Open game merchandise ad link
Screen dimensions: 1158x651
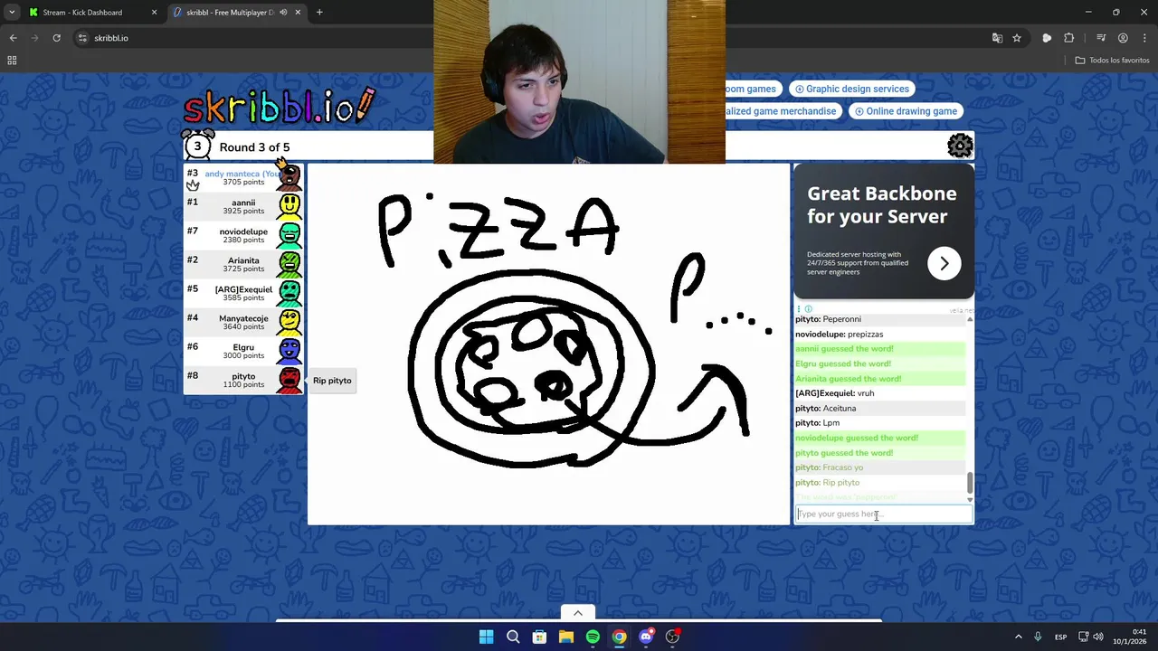(x=784, y=111)
